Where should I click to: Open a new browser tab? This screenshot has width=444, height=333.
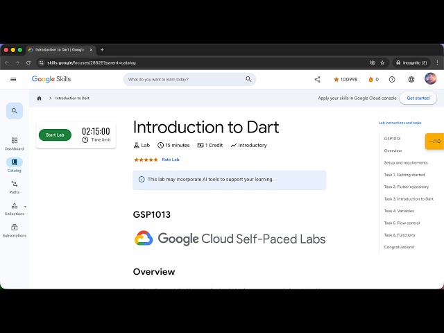point(102,50)
